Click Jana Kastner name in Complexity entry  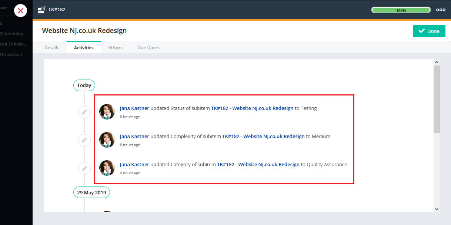point(134,136)
